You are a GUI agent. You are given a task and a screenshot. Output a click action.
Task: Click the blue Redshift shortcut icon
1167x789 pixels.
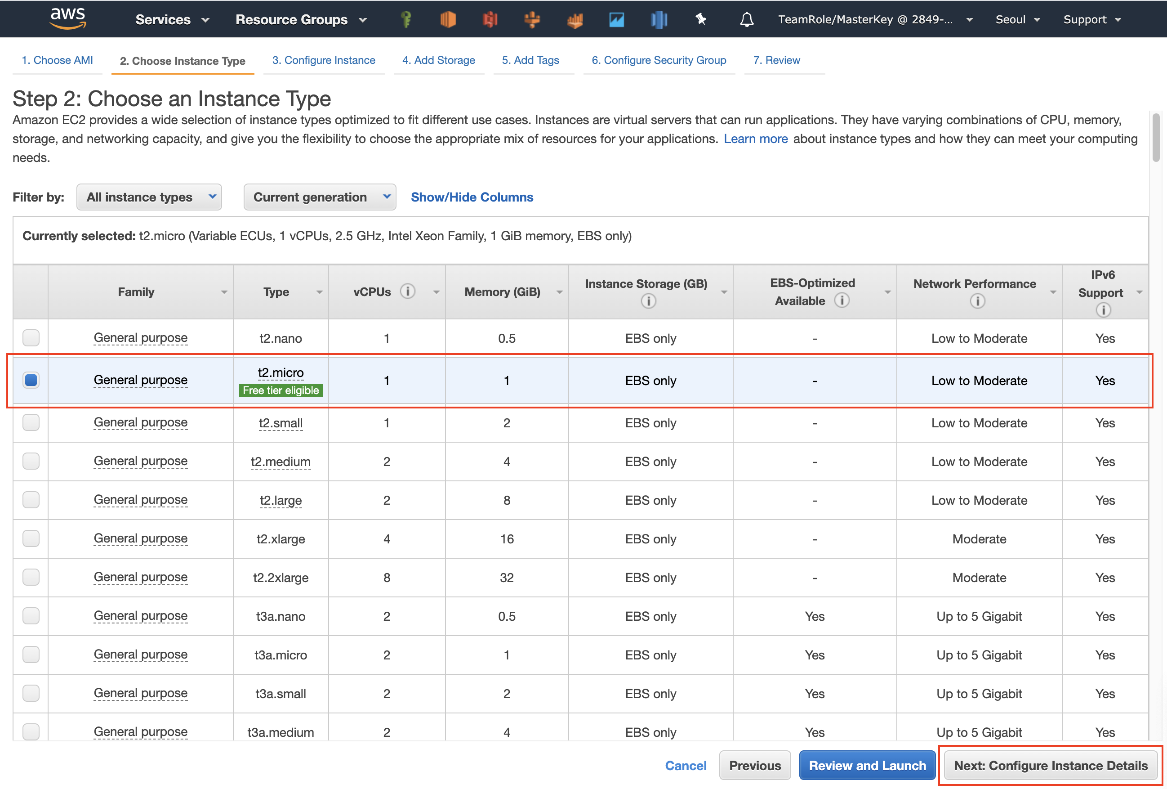pyautogui.click(x=659, y=20)
